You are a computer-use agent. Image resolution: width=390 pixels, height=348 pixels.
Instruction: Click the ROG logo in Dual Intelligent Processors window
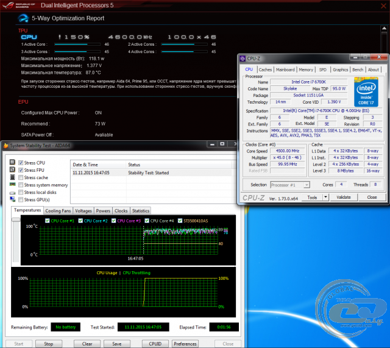pyautogui.click(x=9, y=5)
